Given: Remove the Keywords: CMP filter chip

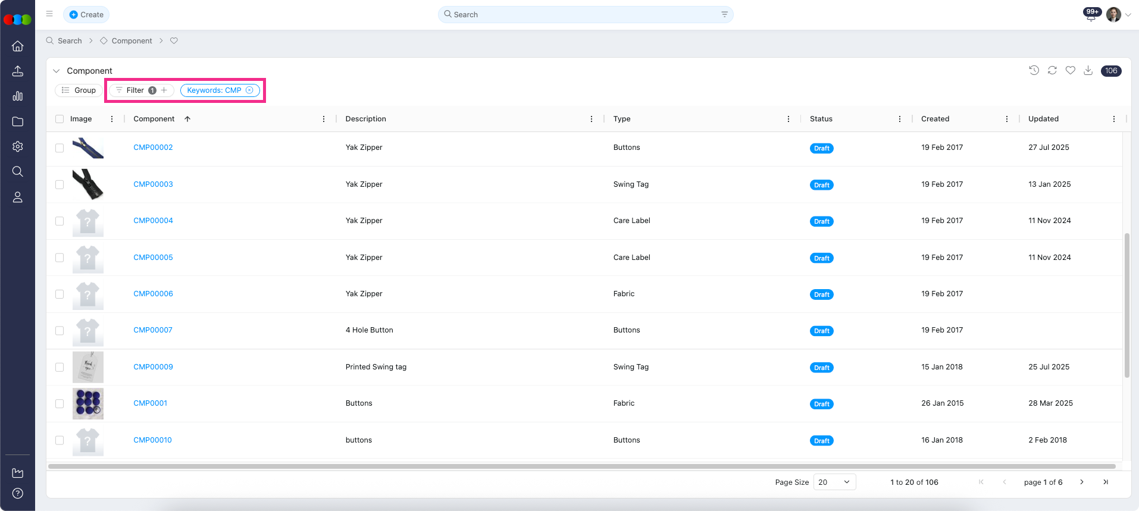Looking at the screenshot, I should [x=249, y=90].
